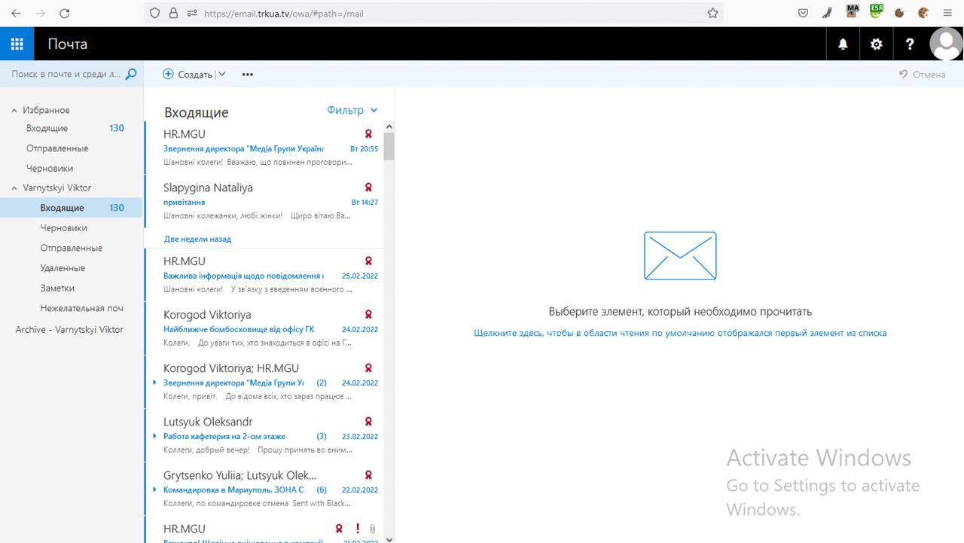The image size is (964, 543).
Task: Bookmark this page with star icon
Action: [712, 13]
